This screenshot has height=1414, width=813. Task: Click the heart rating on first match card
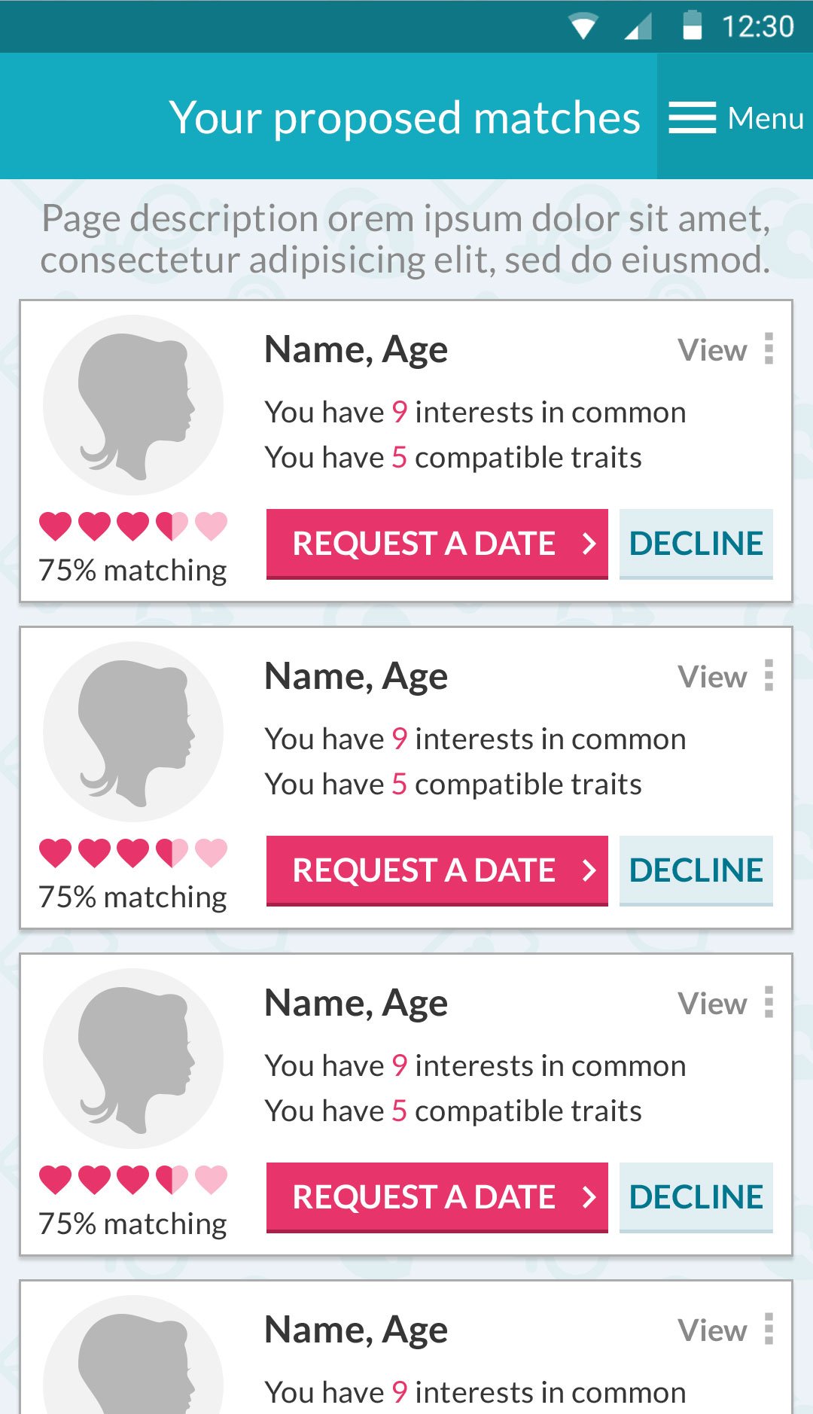click(x=133, y=526)
